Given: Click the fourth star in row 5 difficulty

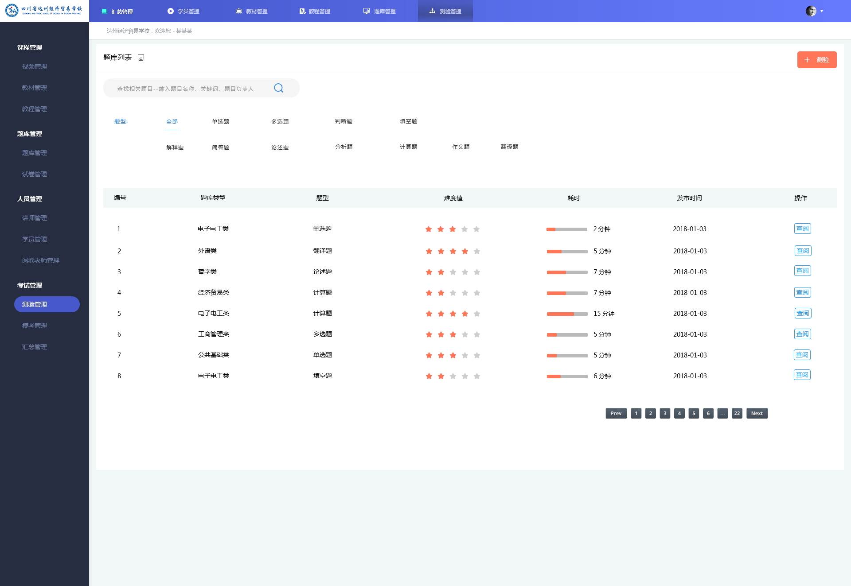Looking at the screenshot, I should click(465, 314).
